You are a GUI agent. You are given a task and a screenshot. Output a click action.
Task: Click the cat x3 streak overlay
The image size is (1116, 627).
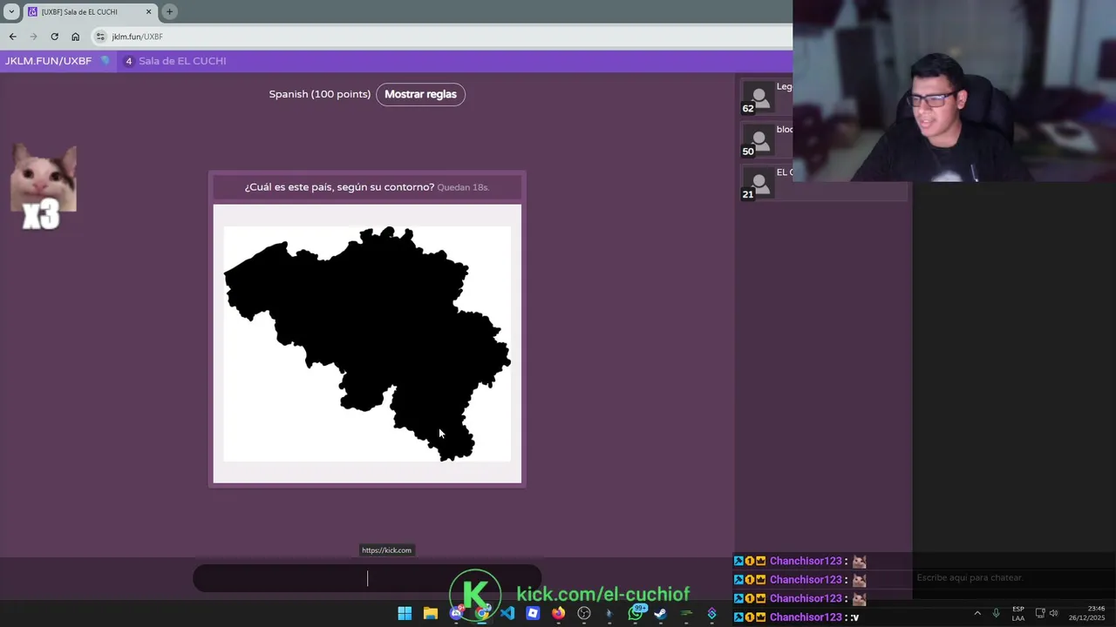pyautogui.click(x=43, y=187)
